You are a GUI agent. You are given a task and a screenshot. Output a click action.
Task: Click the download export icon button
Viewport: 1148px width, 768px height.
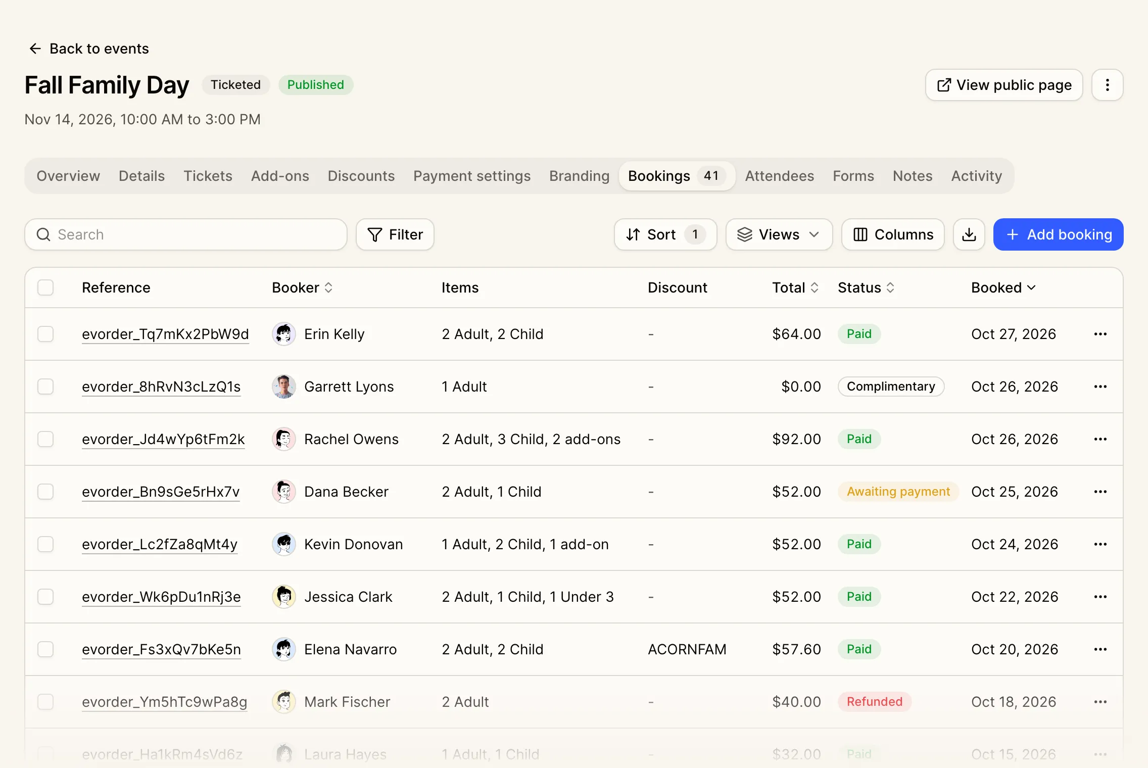[x=969, y=234]
